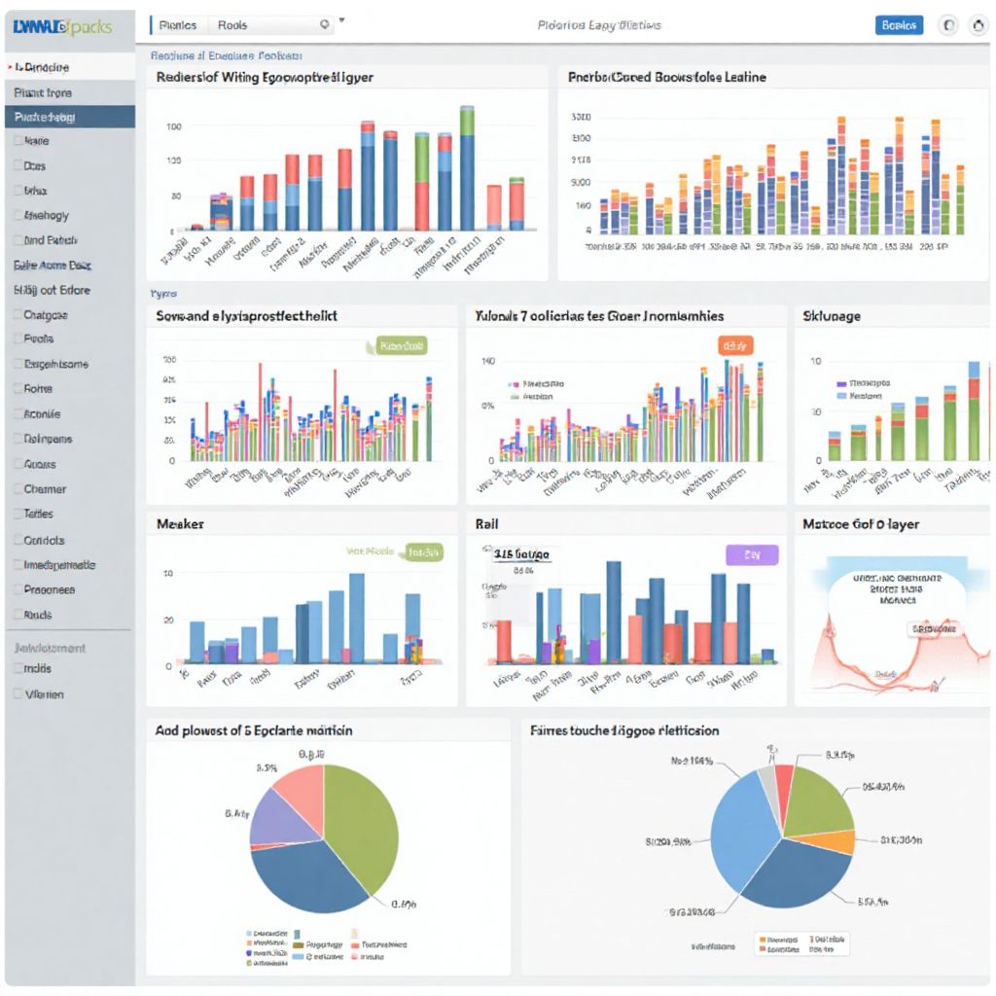Expand the Types section above the middle charts
Image resolution: width=996 pixels, height=996 pixels.
pyautogui.click(x=164, y=293)
